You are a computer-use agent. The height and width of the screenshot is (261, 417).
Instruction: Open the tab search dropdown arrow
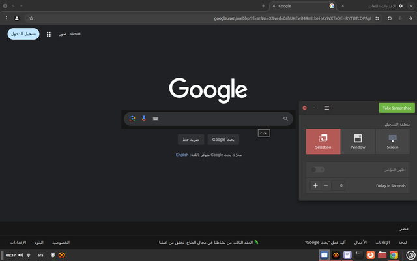(x=411, y=6)
